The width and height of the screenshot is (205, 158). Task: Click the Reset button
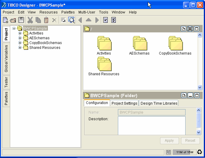(x=190, y=141)
